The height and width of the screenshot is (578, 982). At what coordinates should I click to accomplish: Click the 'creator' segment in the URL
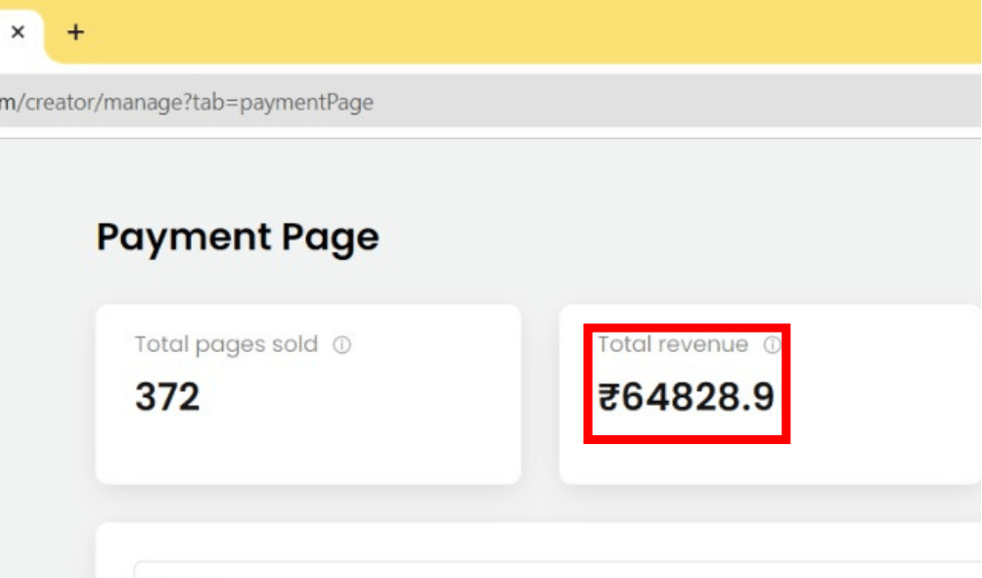[x=56, y=103]
